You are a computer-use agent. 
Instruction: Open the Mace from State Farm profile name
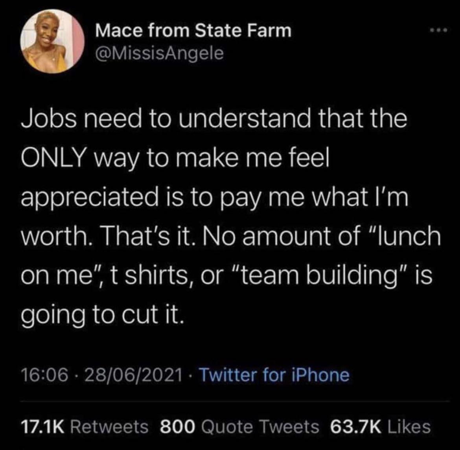point(193,31)
